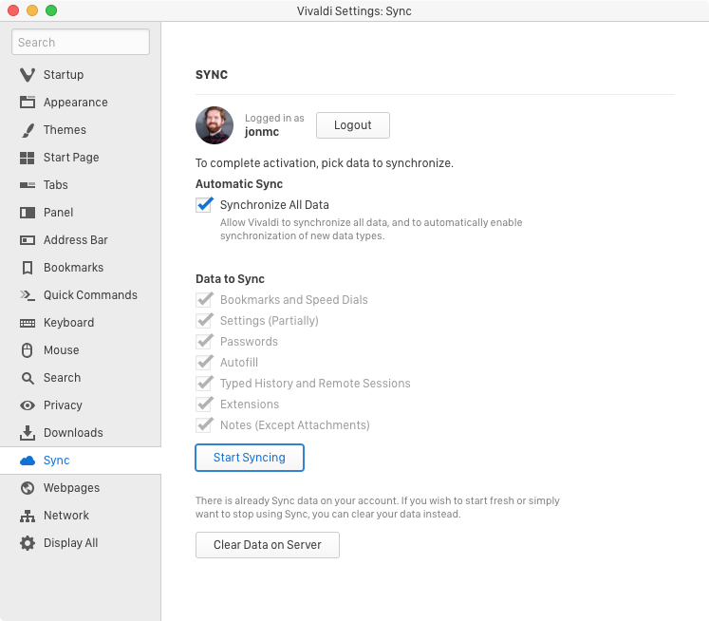Select the Start Page grid icon
Image resolution: width=709 pixels, height=621 pixels.
28,158
